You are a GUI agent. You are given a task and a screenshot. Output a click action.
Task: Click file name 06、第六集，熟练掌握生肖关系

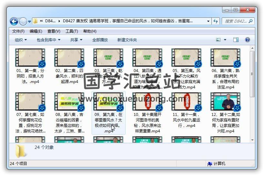[x=226, y=79]
